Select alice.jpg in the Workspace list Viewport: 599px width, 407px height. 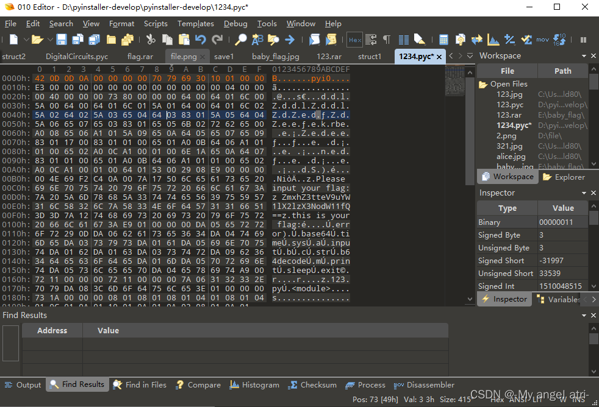[511, 157]
